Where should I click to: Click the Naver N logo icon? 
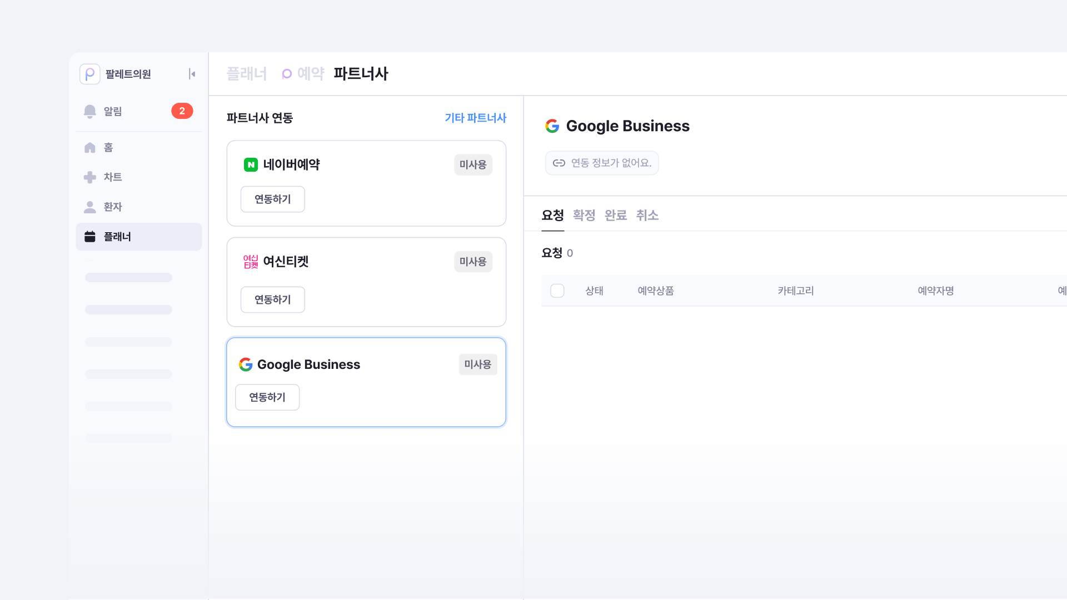click(251, 164)
